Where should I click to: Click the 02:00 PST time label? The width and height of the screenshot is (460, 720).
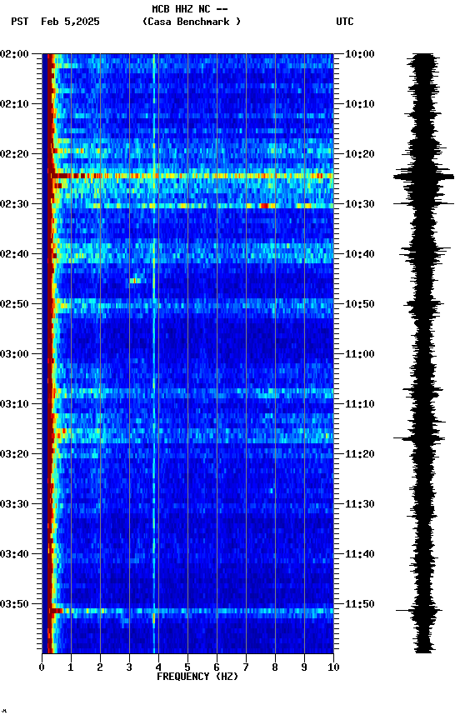tap(15, 54)
